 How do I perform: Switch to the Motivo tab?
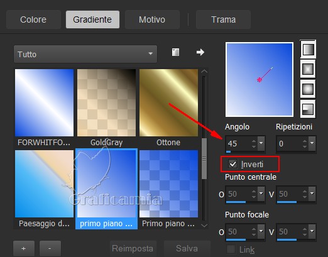click(x=152, y=19)
